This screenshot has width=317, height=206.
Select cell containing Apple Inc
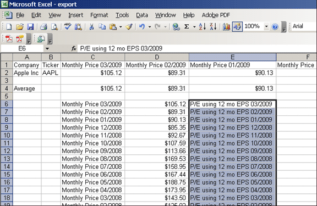[27, 73]
